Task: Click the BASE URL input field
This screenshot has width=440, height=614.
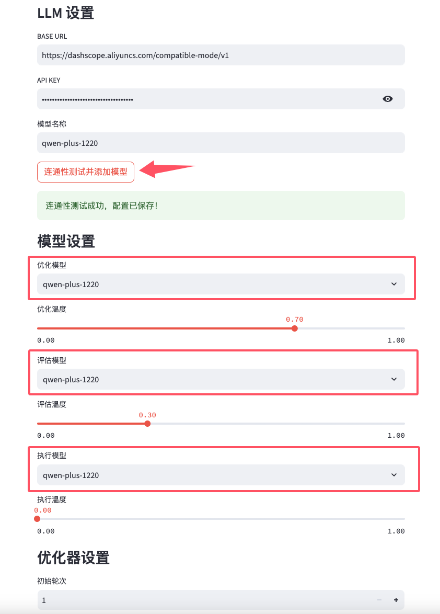Action: pyautogui.click(x=221, y=55)
